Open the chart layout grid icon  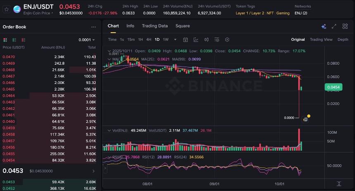(x=345, y=26)
